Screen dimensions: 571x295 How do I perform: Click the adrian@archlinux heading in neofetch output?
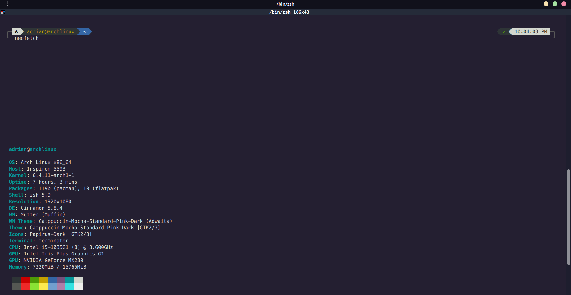click(x=32, y=149)
